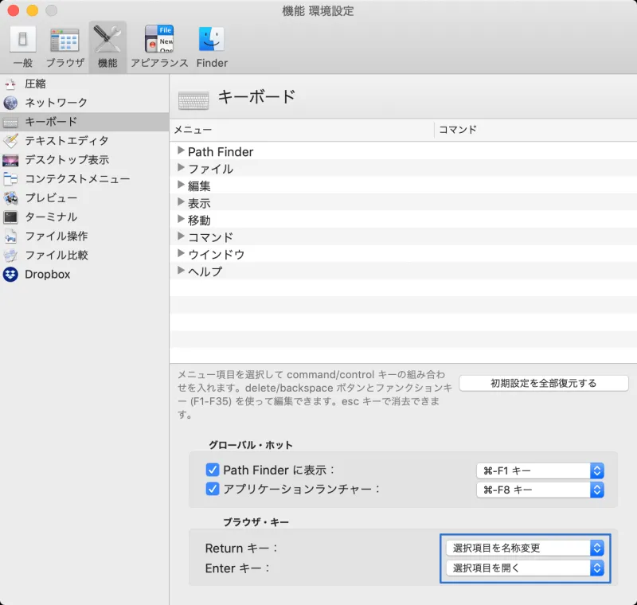This screenshot has width=637, height=605.
Task: Click the コマンド column header
Action: coord(535,130)
